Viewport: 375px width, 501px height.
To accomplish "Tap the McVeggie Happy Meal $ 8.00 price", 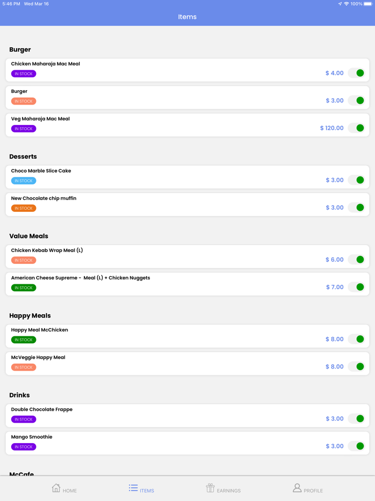I will click(x=334, y=367).
